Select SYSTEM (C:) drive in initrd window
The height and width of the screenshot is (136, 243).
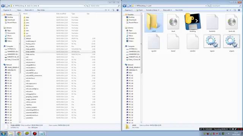pyautogui.click(x=11, y=49)
